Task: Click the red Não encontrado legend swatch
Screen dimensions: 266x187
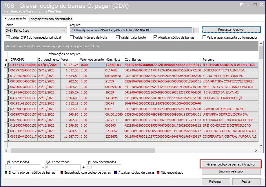Action: (x=158, y=172)
